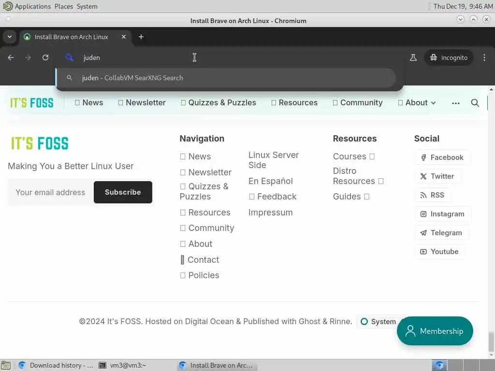The height and width of the screenshot is (371, 495).
Task: Open Newsletter in the top navigation bar
Action: [142, 103]
